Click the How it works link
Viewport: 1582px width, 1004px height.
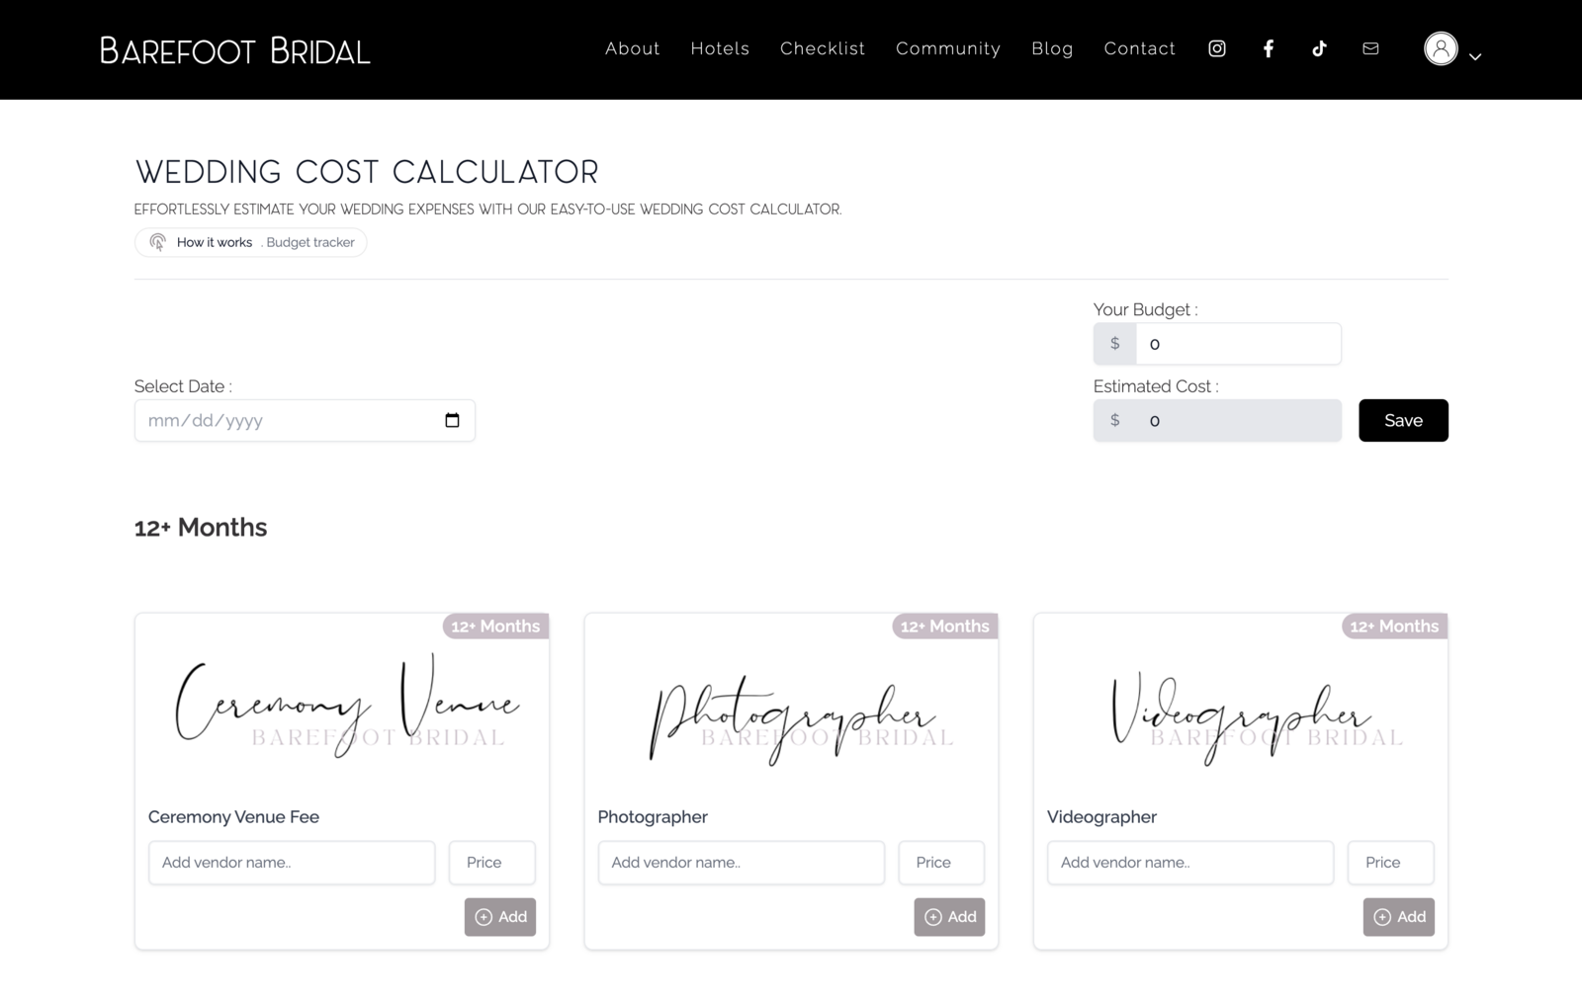tap(214, 242)
